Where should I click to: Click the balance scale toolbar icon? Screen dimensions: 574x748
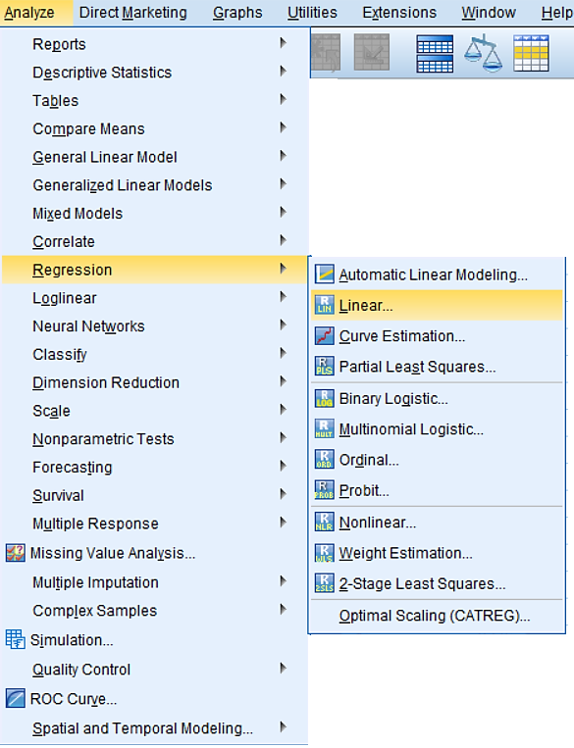[x=483, y=53]
